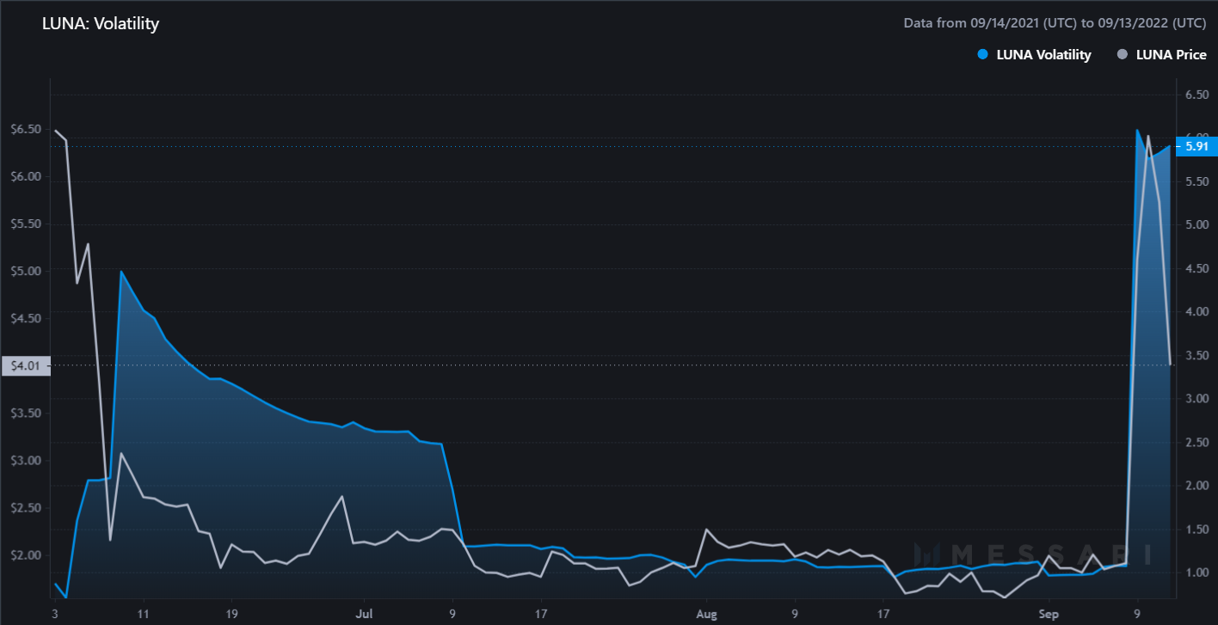
Task: Click the $2.00 left axis label
Action: coord(25,555)
